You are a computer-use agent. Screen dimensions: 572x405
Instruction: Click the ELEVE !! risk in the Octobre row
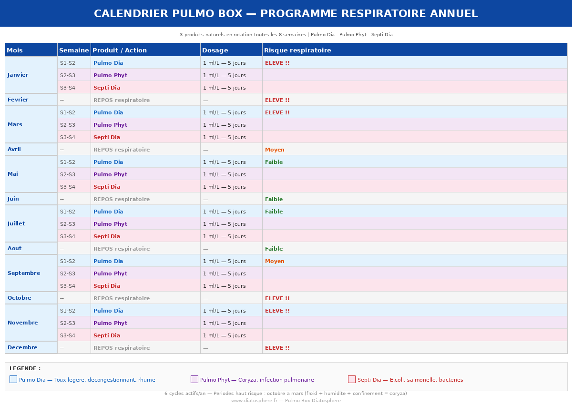(x=277, y=298)
